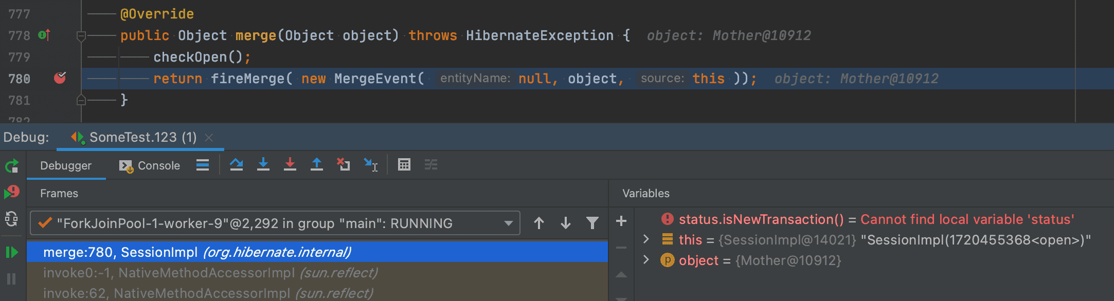Viewport: 1114px width, 301px height.
Task: Expand the 'this' SessionImpl variable
Action: tap(646, 239)
